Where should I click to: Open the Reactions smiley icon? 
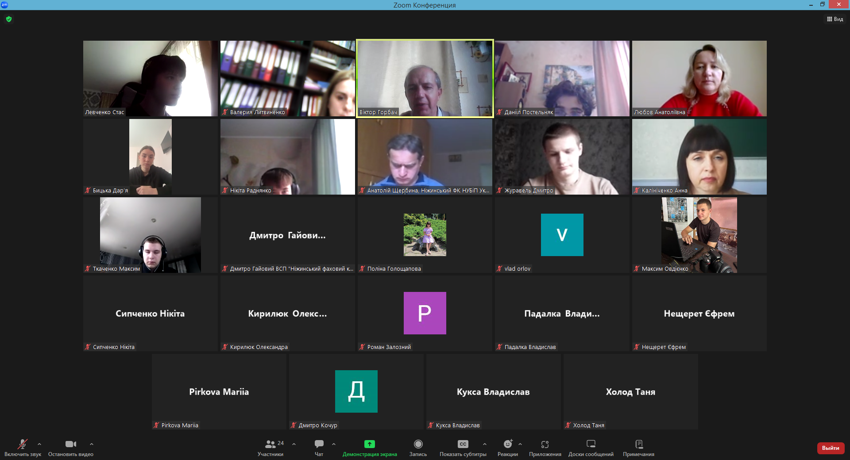point(507,444)
